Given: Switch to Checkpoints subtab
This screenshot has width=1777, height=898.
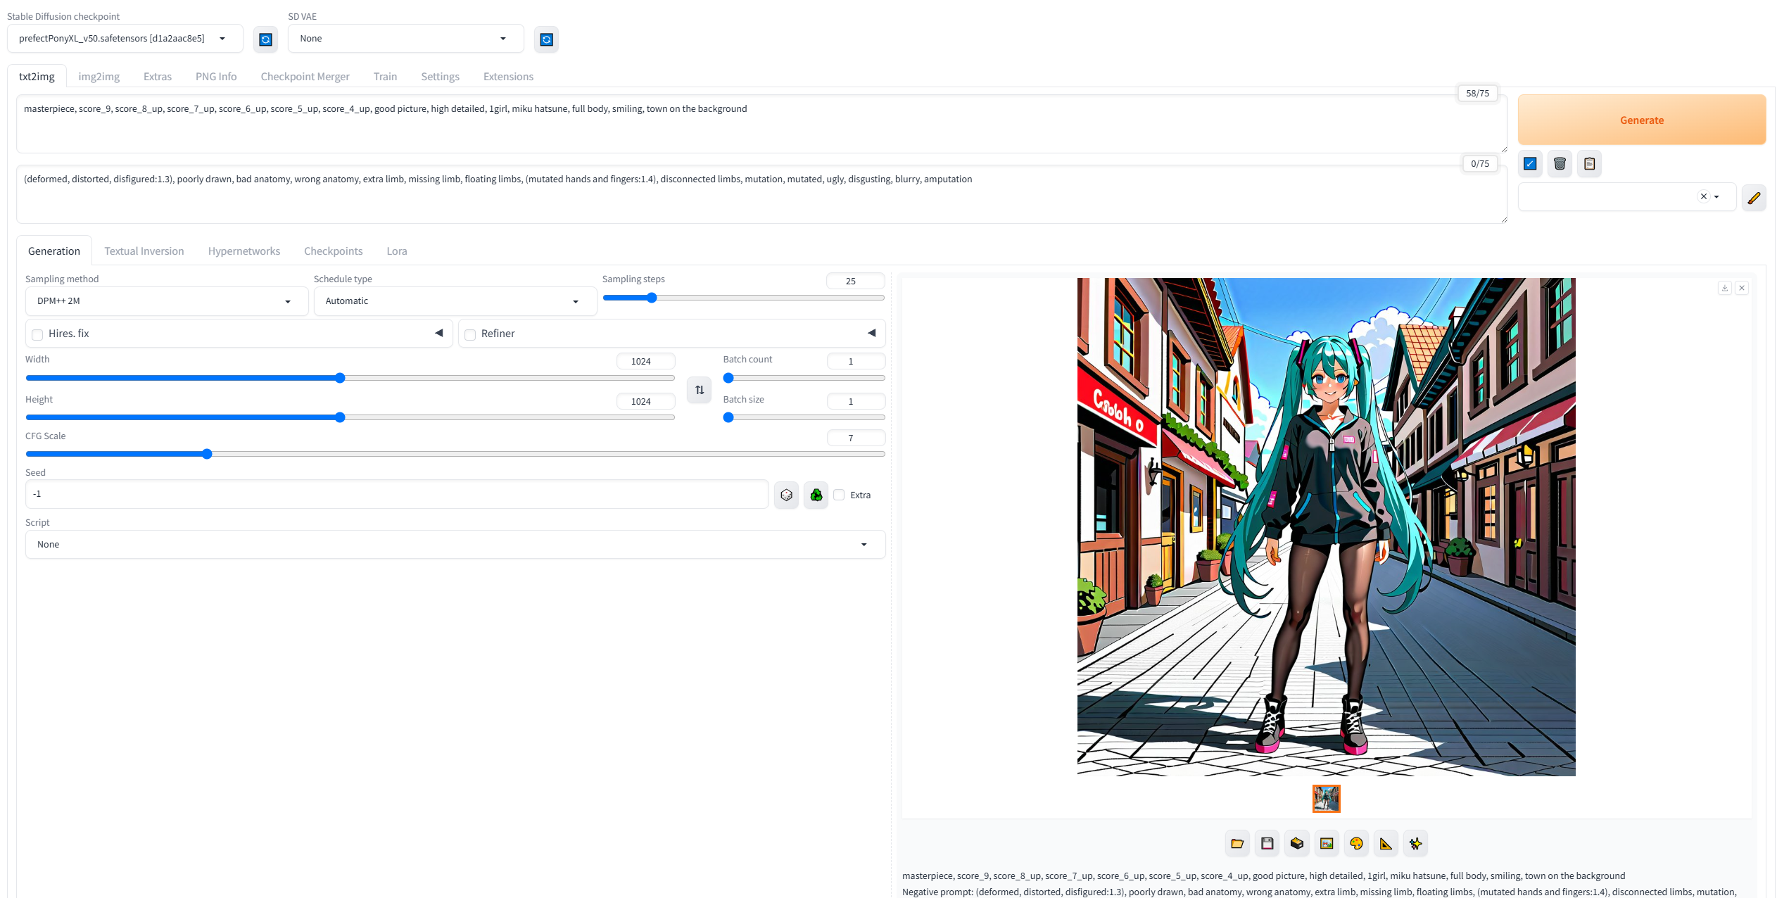Looking at the screenshot, I should 334,251.
